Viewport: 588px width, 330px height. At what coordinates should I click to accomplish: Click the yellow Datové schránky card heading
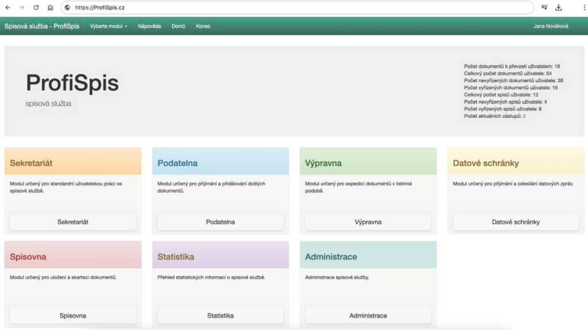486,163
